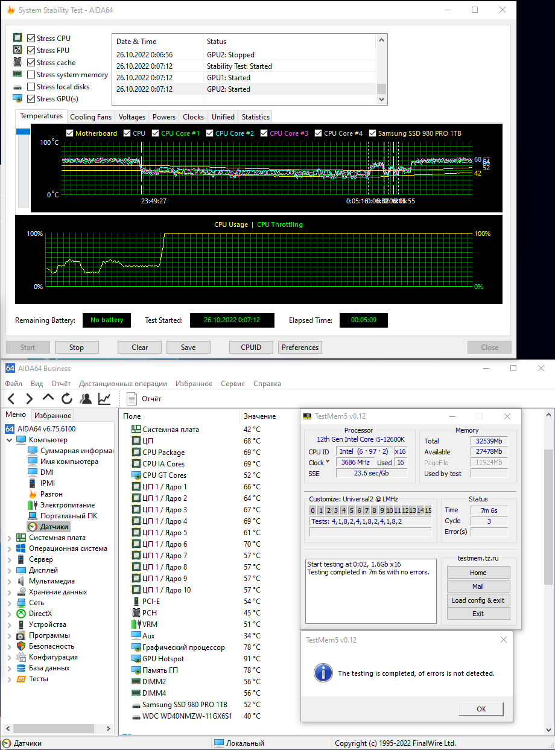The image size is (555, 750).
Task: Click the Back arrow in AIDA64 toolbar
Action: tap(11, 398)
